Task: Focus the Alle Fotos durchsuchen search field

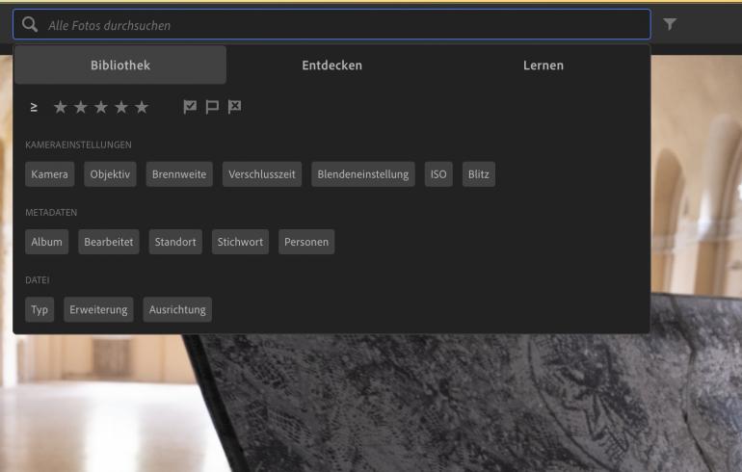Action: (x=331, y=25)
